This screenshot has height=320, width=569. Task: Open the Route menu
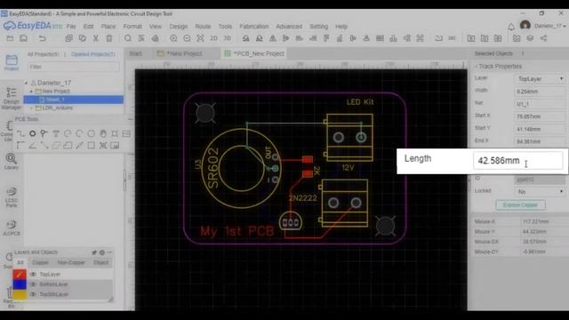[203, 27]
